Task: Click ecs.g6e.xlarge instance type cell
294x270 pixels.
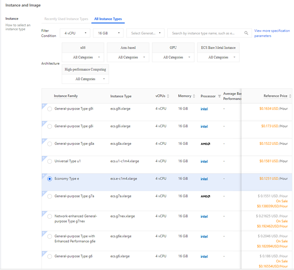Action: 121,236
